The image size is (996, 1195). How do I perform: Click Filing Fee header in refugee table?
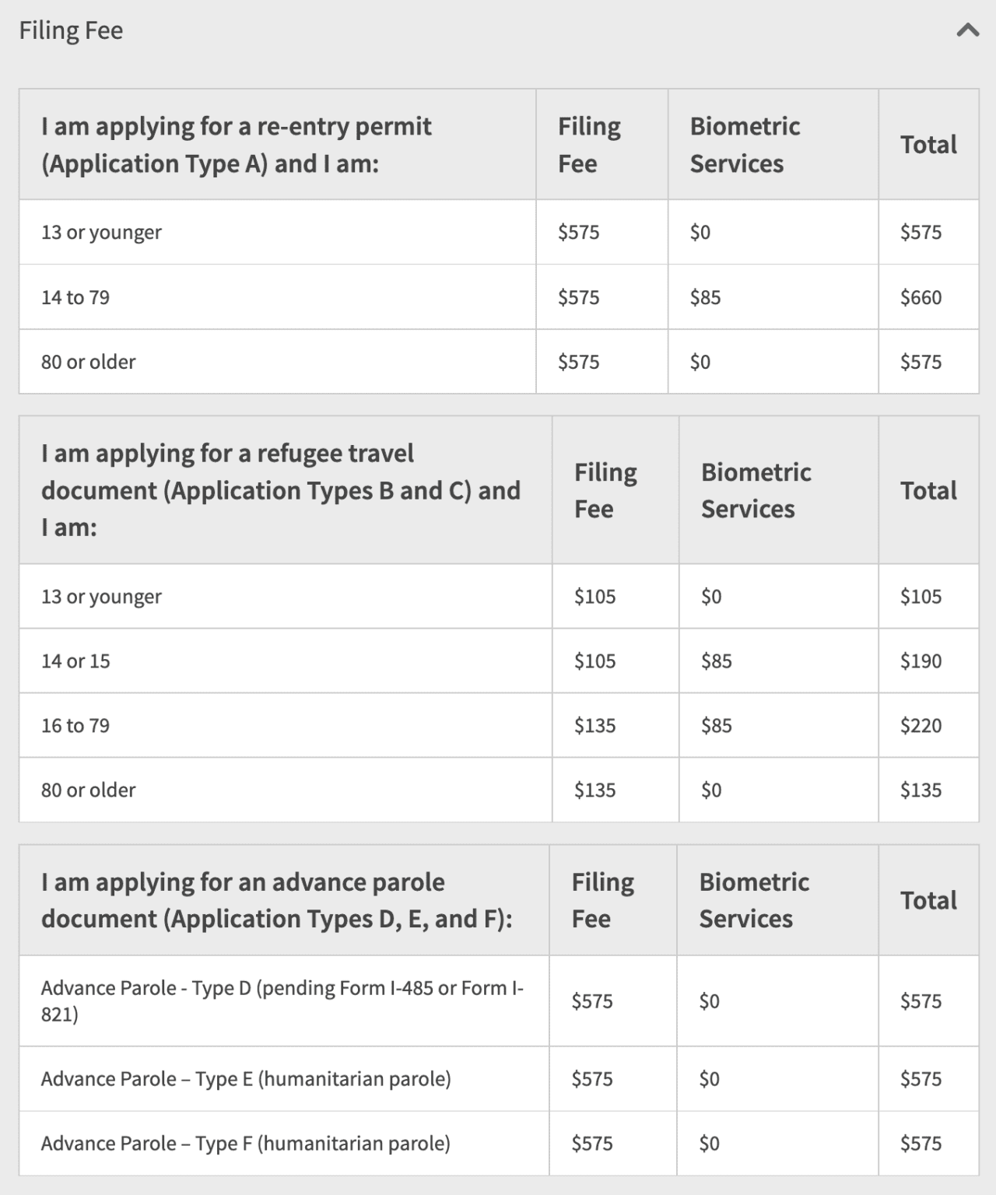605,490
